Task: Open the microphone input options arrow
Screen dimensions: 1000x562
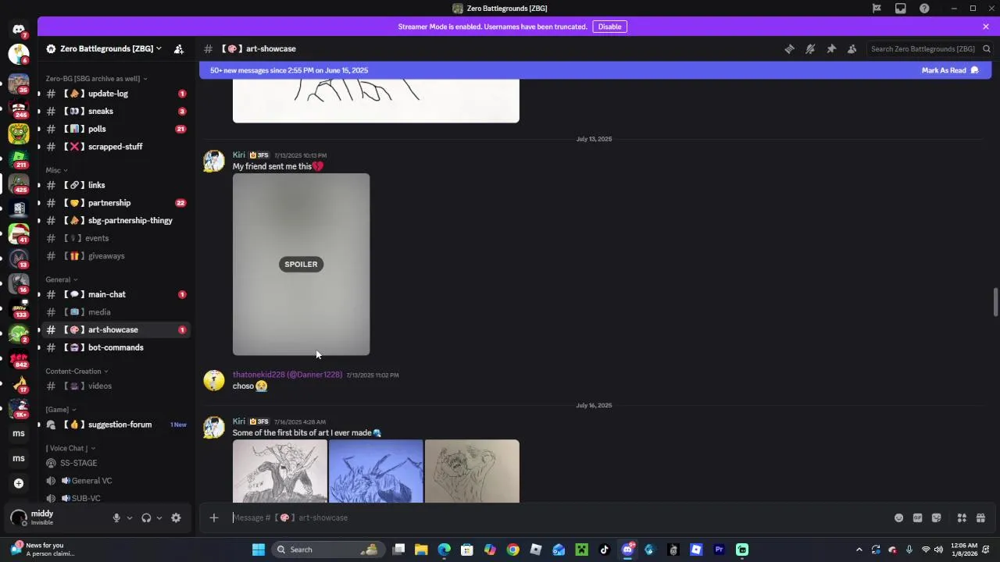Action: (x=130, y=518)
